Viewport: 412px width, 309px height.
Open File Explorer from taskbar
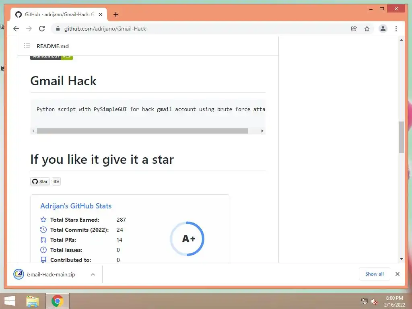coord(32,301)
